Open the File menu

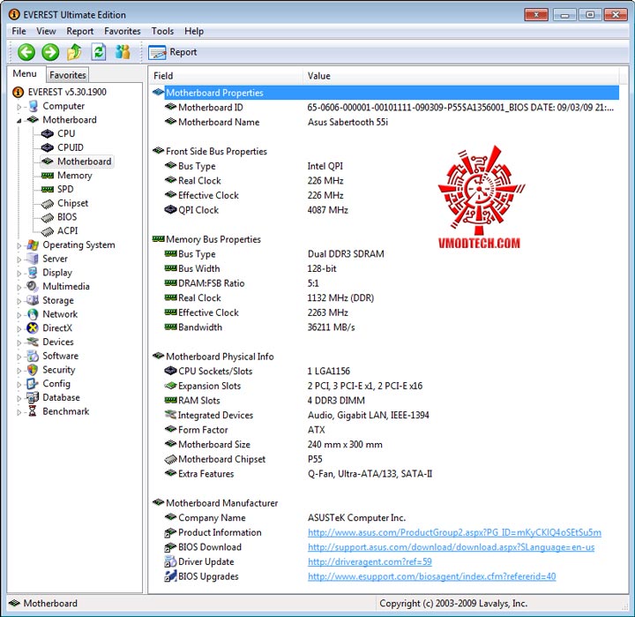tap(19, 31)
